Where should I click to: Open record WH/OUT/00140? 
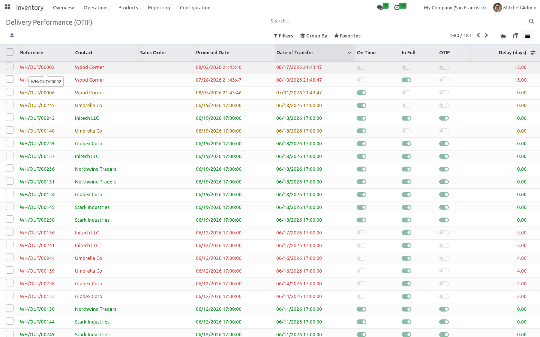point(37,131)
